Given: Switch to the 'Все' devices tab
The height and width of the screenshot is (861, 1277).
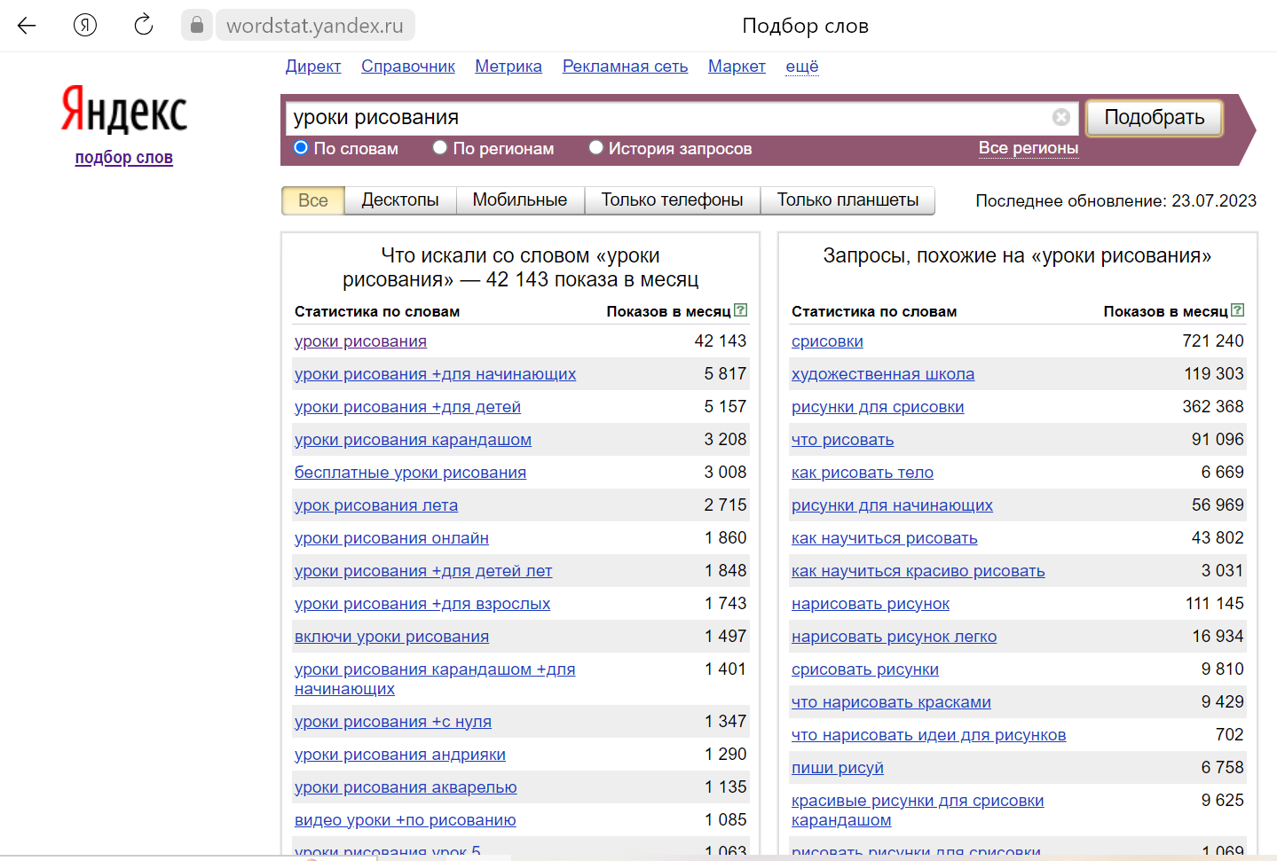Looking at the screenshot, I should (x=313, y=200).
